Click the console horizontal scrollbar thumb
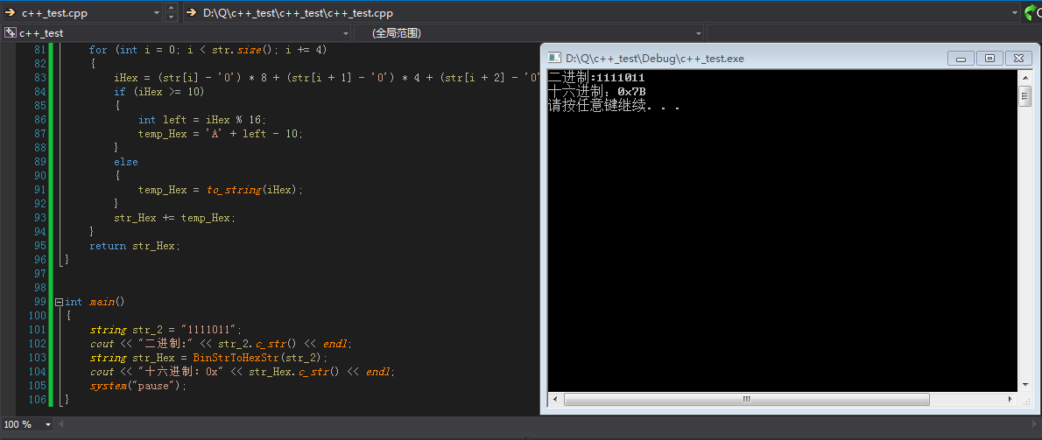Screen dimensions: 1042x440 pyautogui.click(x=747, y=399)
